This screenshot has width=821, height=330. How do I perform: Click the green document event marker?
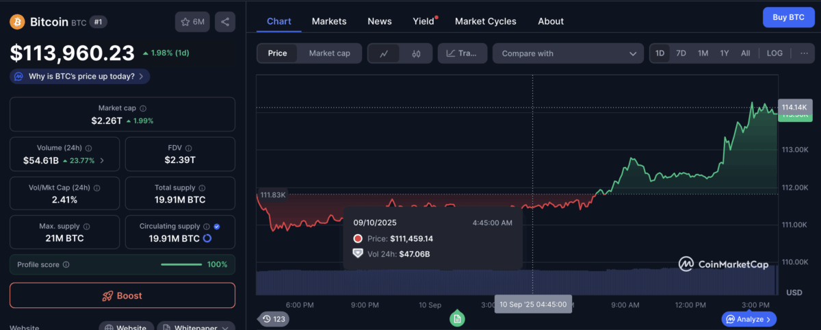click(457, 318)
